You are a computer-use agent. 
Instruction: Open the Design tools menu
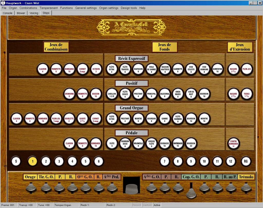129,8
